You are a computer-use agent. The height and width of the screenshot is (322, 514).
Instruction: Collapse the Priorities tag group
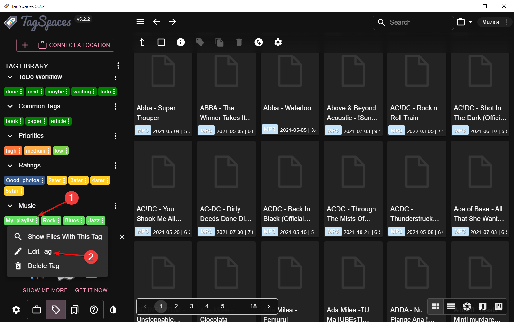[x=10, y=136]
